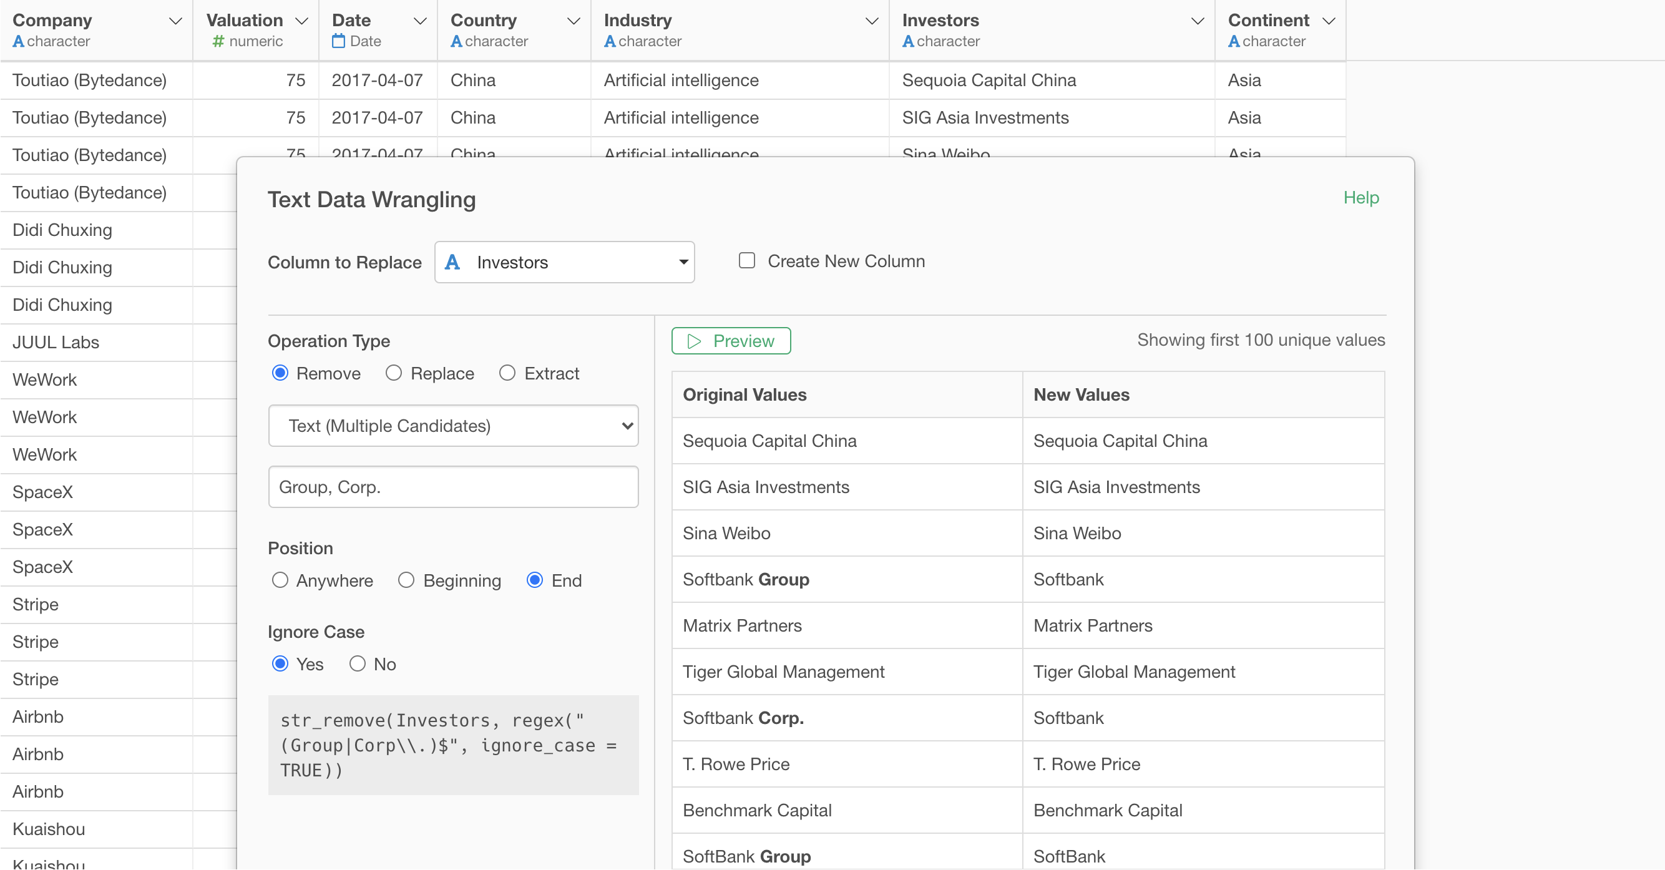The image size is (1665, 870).
Task: Set Position to Anywhere
Action: click(x=280, y=580)
